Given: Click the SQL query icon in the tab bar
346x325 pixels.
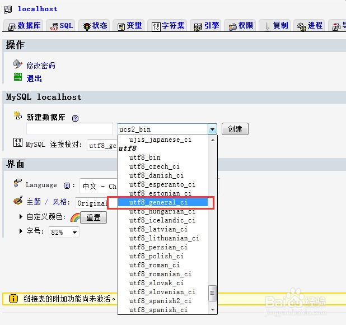Looking at the screenshot, I should 54,27.
